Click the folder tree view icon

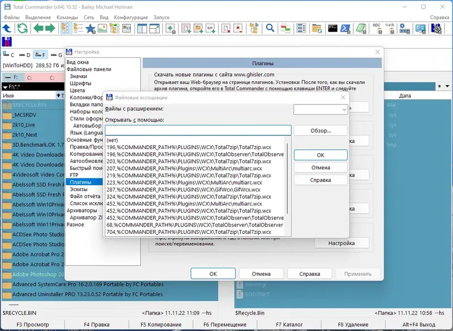click(254, 28)
